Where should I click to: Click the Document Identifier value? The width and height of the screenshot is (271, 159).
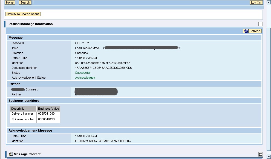103,68
